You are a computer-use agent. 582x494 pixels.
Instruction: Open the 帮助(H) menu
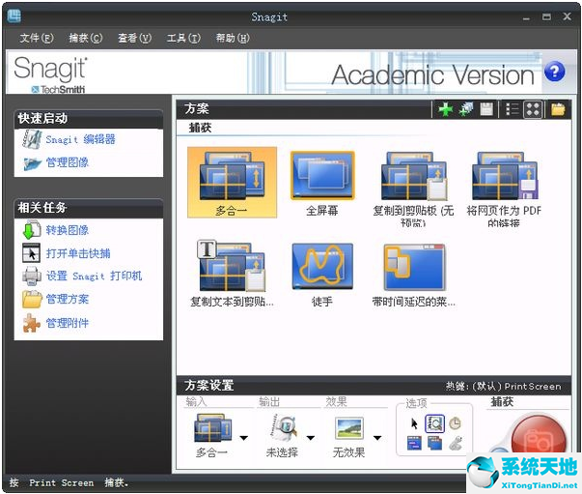233,38
